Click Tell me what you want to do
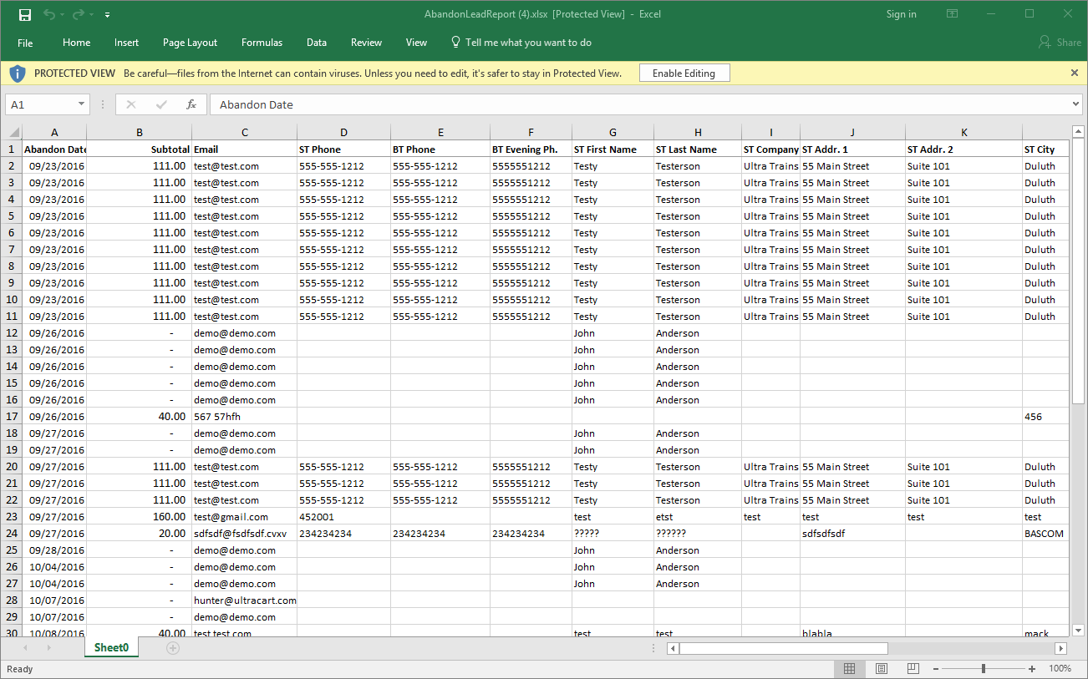 [x=528, y=43]
